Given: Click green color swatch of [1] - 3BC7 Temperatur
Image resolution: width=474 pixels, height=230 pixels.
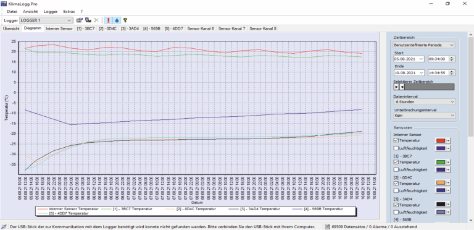Looking at the screenshot, I should [x=441, y=162].
